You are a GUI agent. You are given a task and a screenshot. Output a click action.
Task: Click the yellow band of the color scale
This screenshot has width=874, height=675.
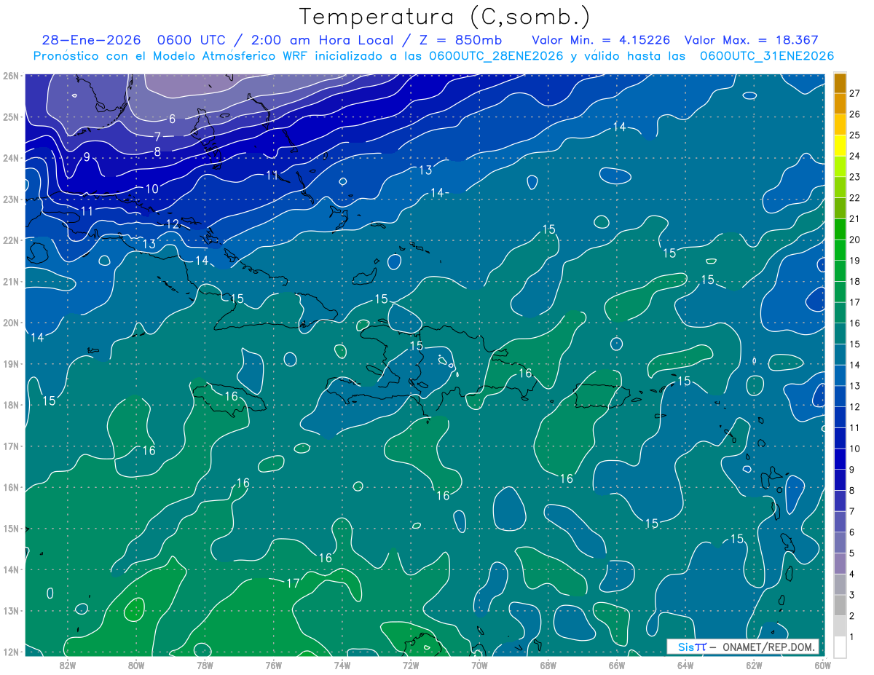click(840, 146)
